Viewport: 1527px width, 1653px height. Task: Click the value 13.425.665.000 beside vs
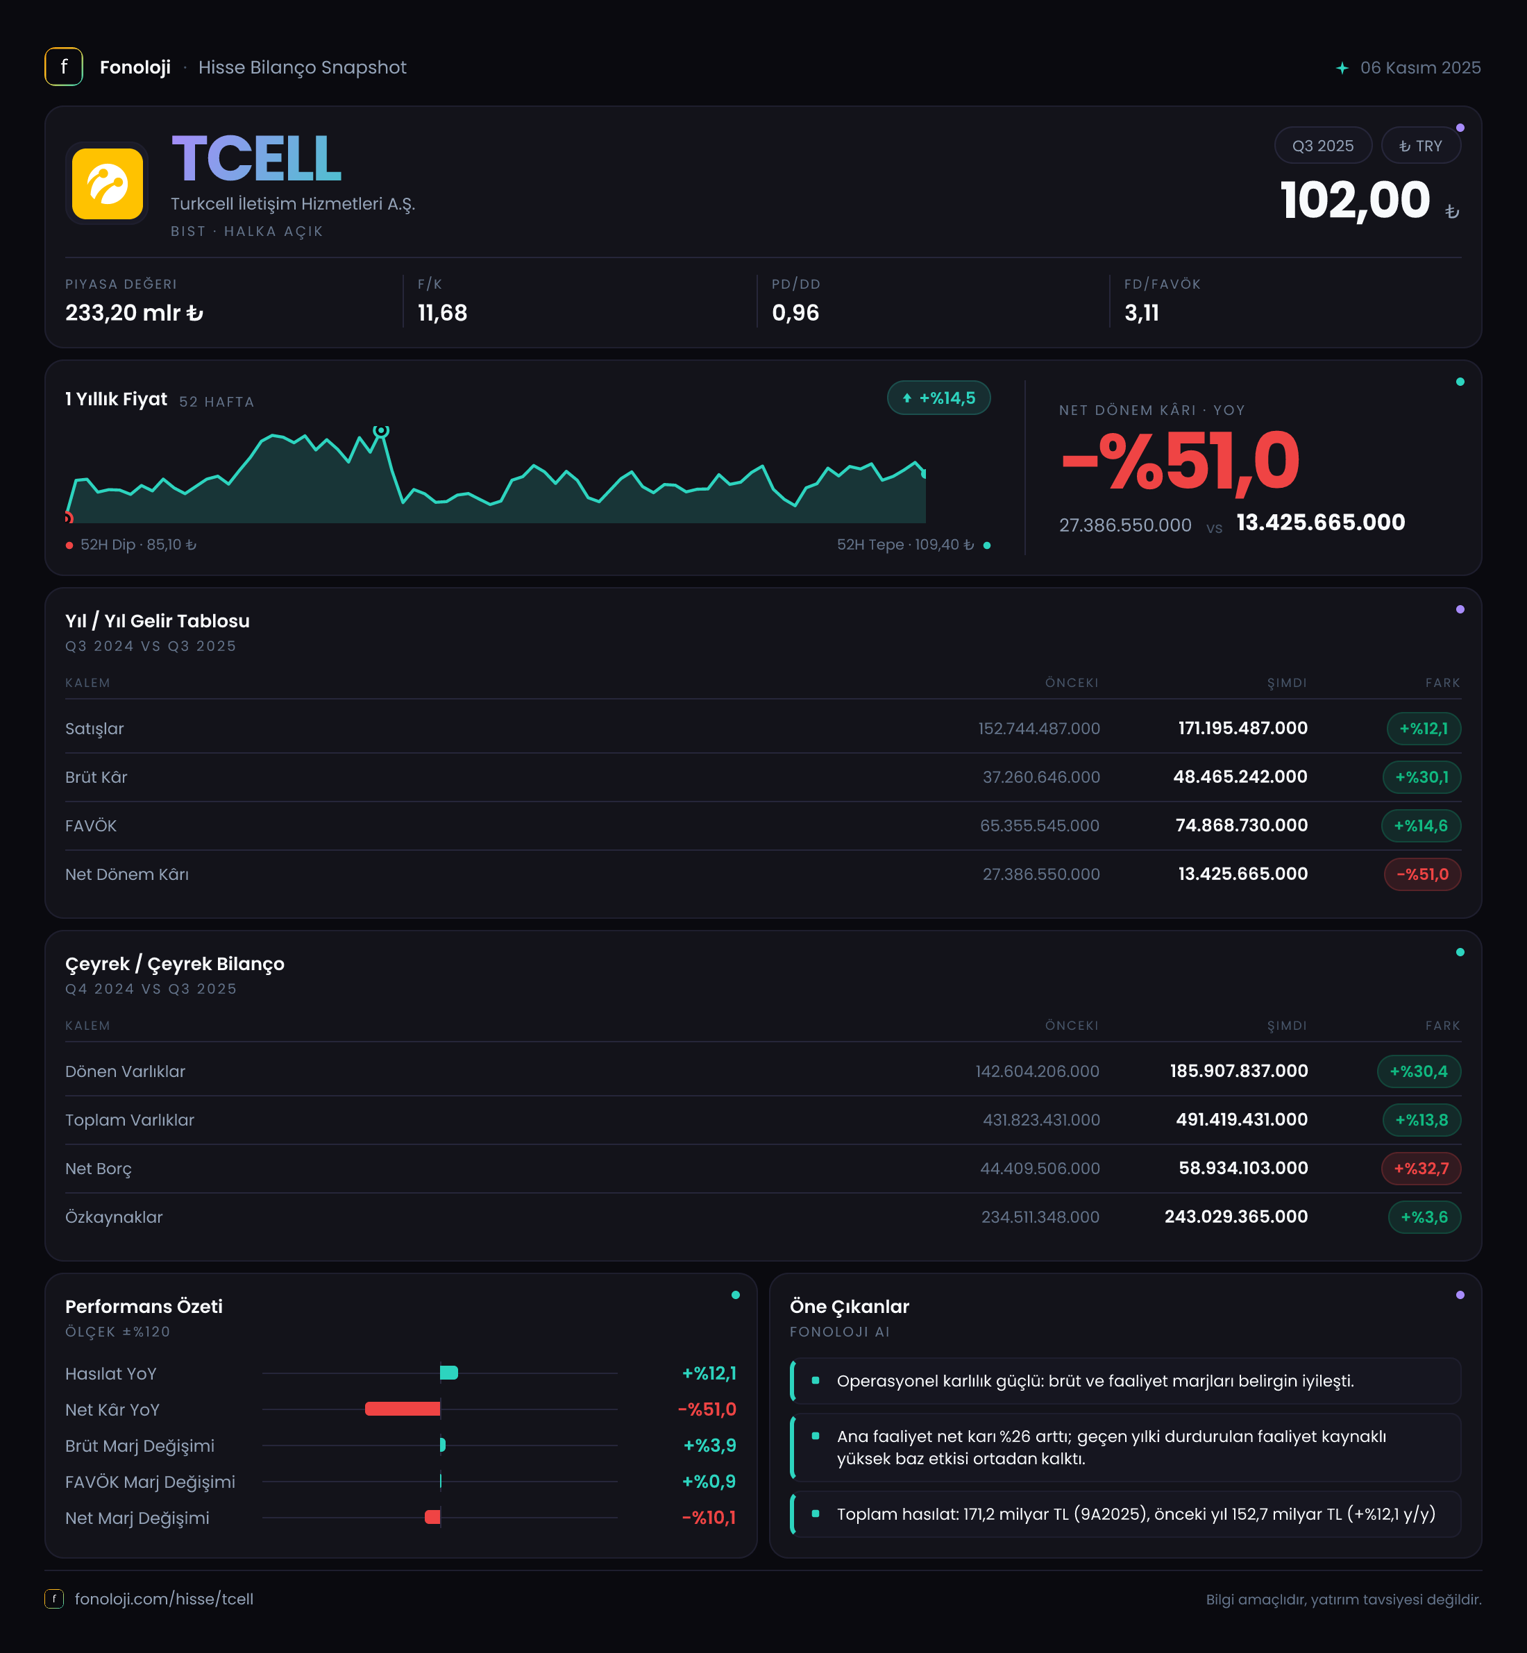click(x=1320, y=523)
